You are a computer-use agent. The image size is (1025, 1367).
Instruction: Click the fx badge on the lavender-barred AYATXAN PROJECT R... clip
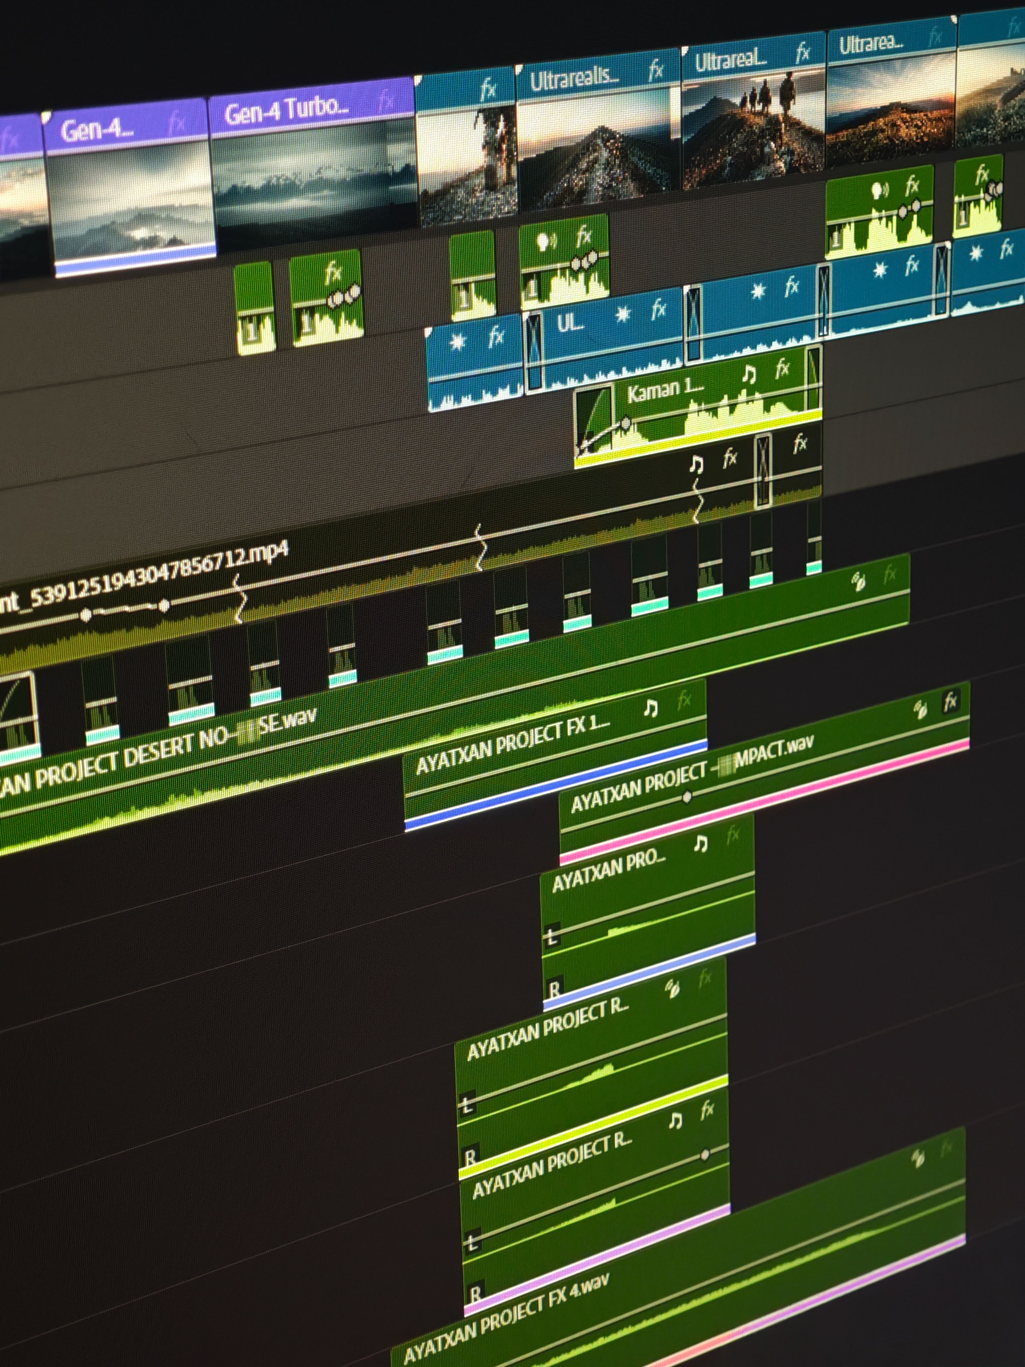click(x=707, y=1111)
